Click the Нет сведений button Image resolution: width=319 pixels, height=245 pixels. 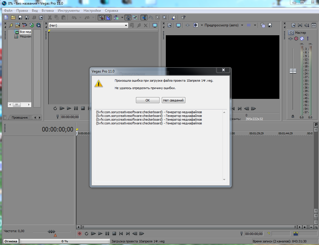(x=173, y=100)
